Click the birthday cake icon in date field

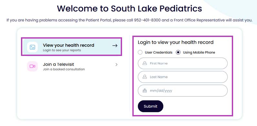click(x=145, y=90)
